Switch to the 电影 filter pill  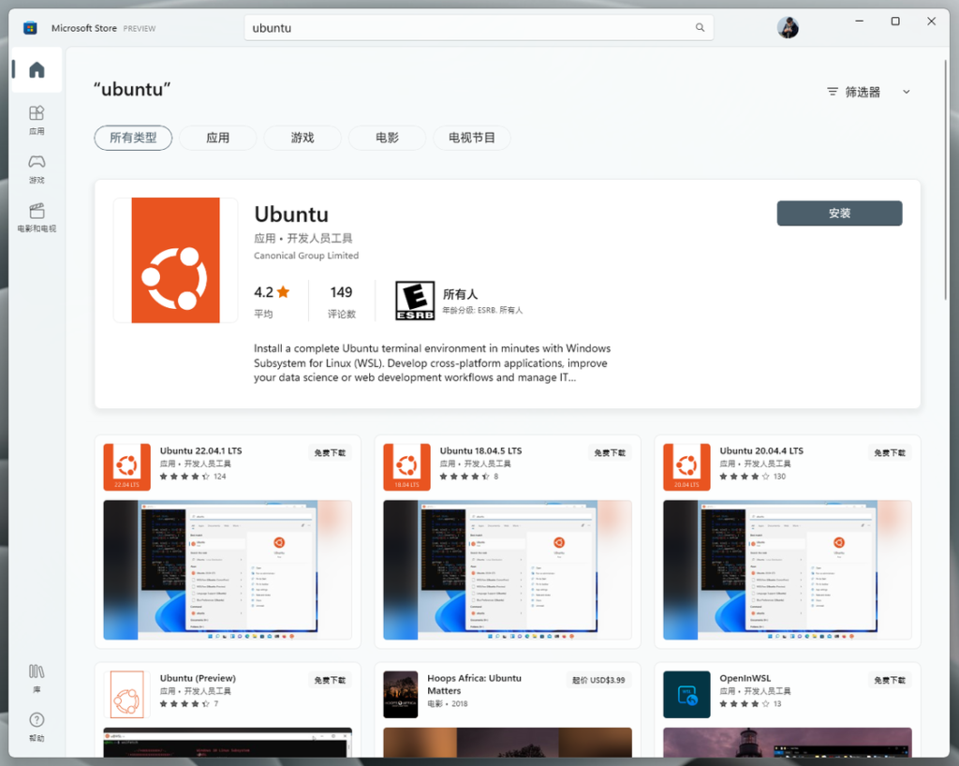pos(387,138)
